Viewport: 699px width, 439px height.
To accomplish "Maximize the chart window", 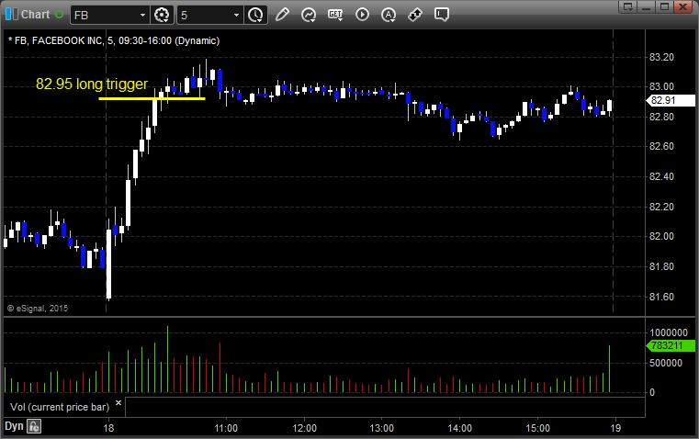I will click(664, 6).
